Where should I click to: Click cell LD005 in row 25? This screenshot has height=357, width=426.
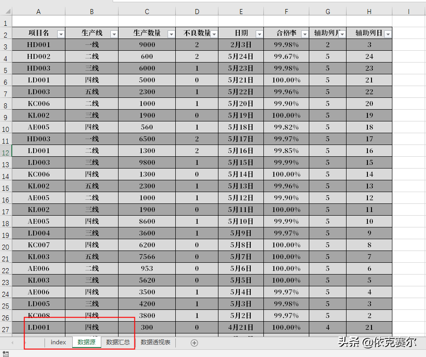coord(39,304)
